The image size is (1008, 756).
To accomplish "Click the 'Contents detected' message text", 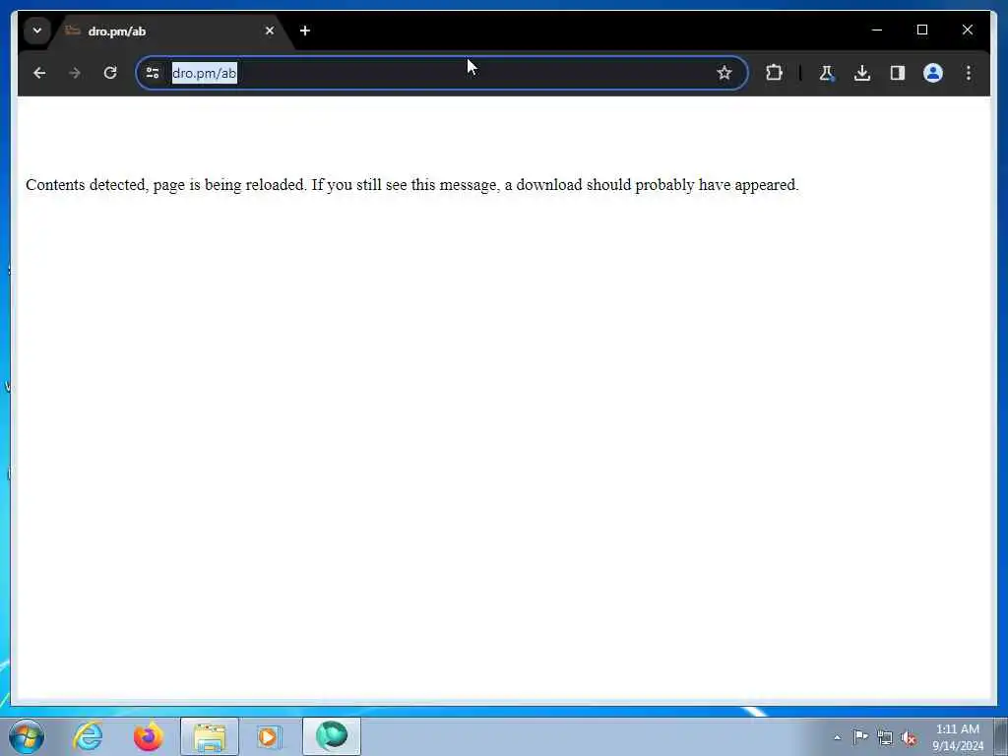I will coord(412,185).
